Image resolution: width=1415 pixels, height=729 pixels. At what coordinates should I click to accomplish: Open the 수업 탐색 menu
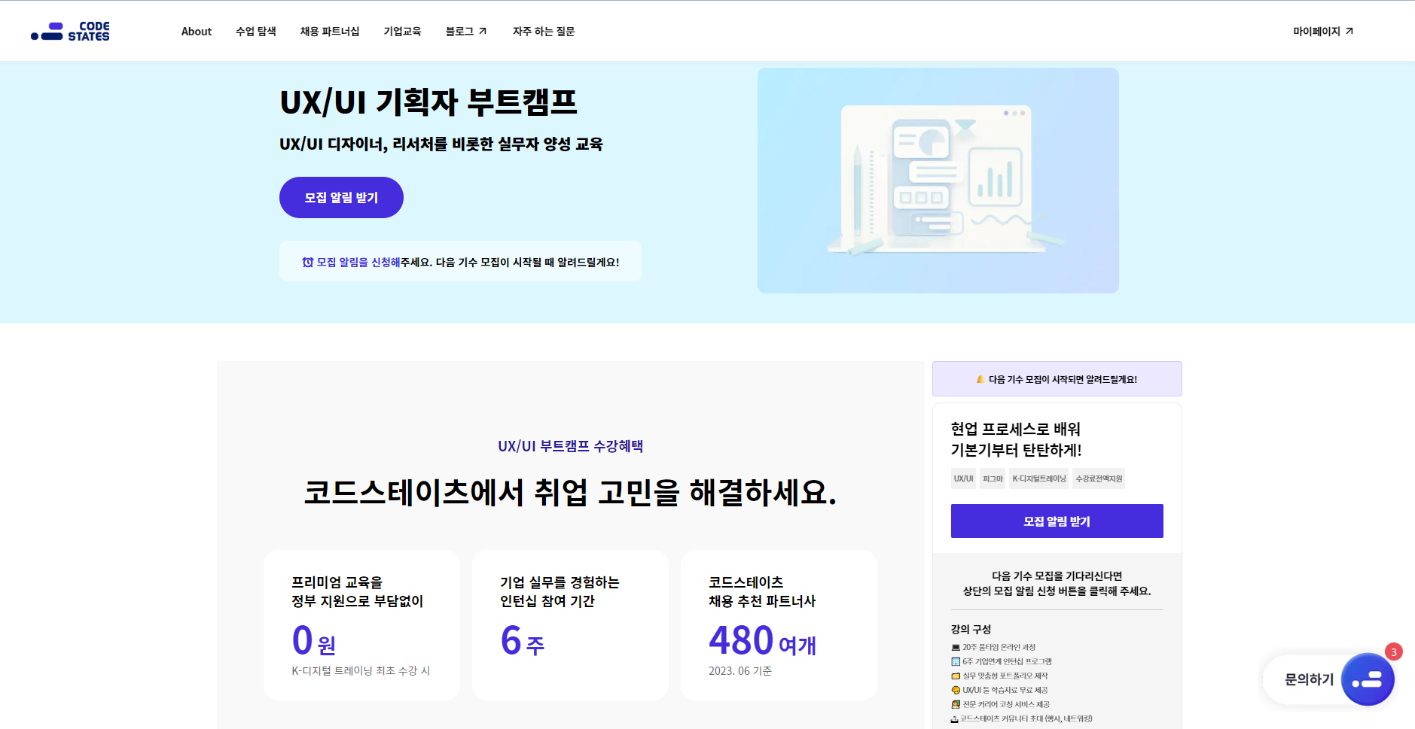click(x=256, y=32)
